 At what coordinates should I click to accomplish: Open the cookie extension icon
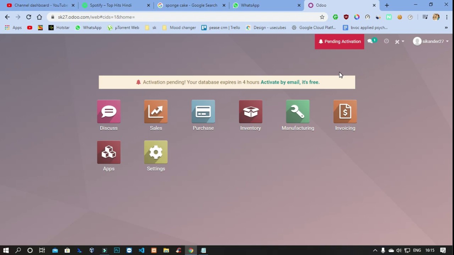tap(399, 17)
